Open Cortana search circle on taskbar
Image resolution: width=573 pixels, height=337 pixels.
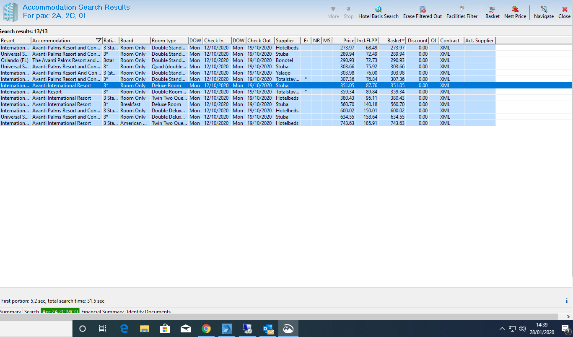coord(83,329)
